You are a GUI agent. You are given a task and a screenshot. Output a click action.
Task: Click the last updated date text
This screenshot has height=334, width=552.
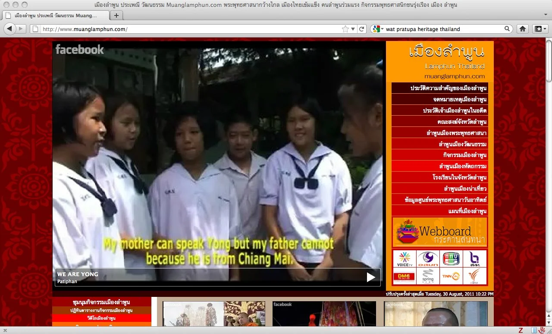pyautogui.click(x=439, y=294)
